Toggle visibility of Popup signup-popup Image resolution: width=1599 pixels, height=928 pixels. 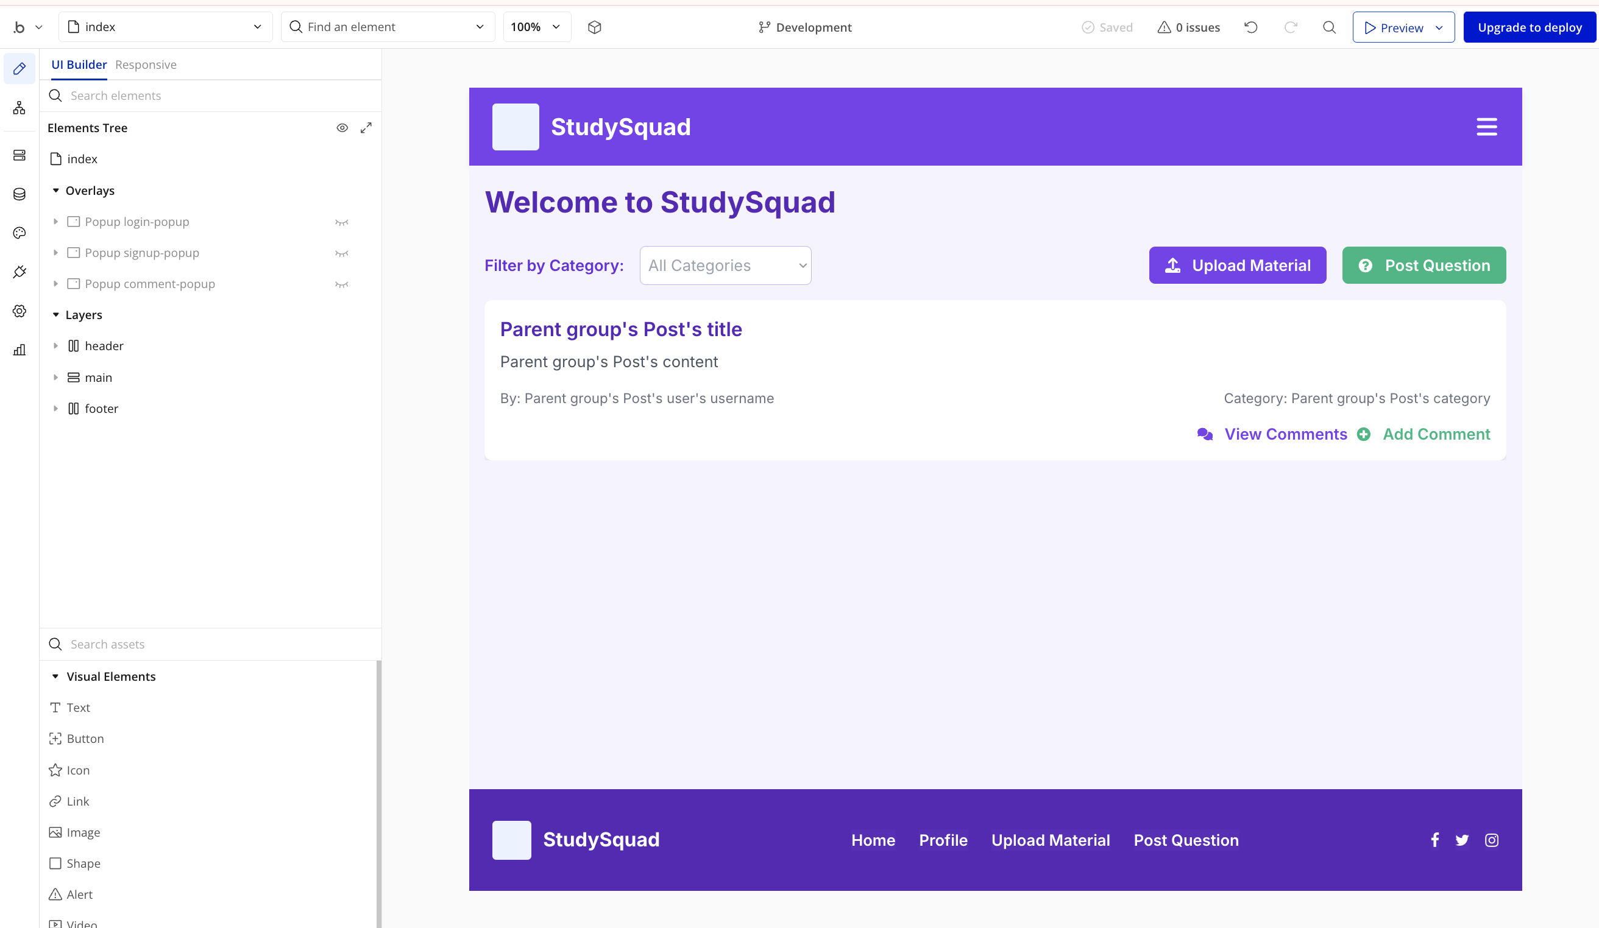pyautogui.click(x=341, y=253)
